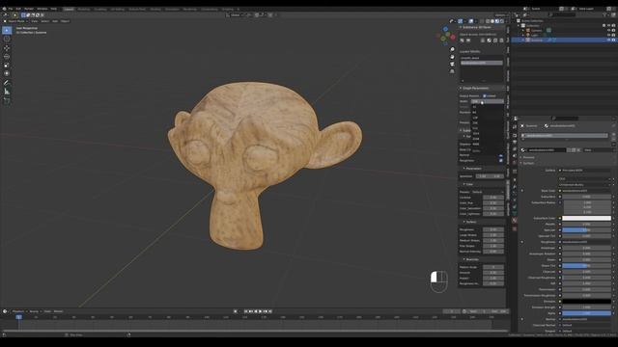Select the material slot in the list
618x347 pixels.
(564, 136)
